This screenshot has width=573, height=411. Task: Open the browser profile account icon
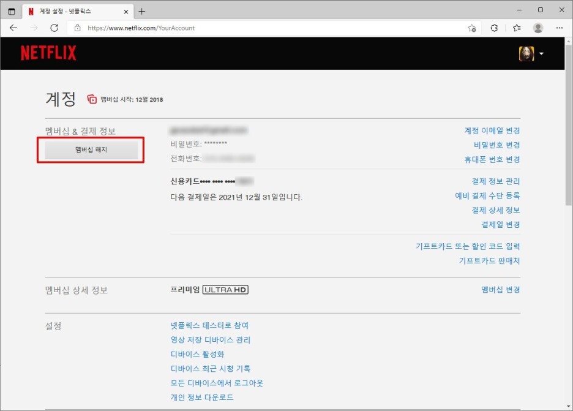[x=538, y=28]
